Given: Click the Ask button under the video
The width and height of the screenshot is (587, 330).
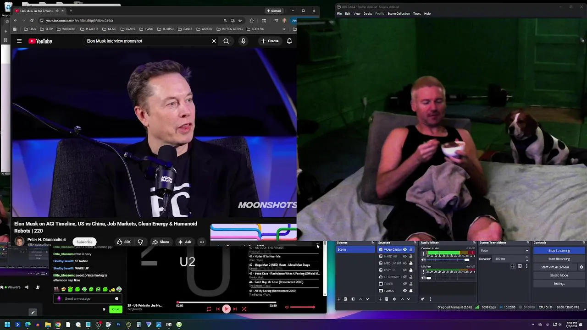Looking at the screenshot, I should [x=184, y=242].
